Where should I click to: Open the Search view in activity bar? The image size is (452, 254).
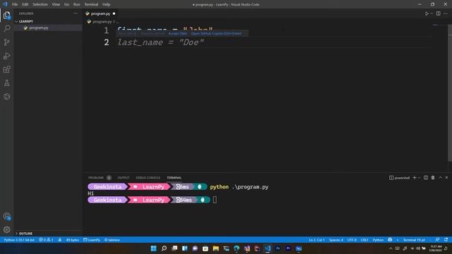click(6, 28)
